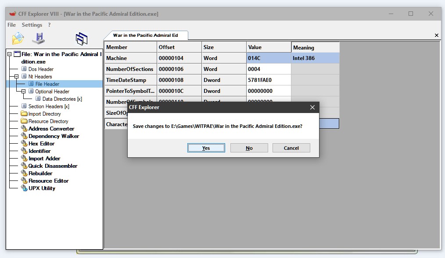
Task: Maximize the CFF Explorer window
Action: pos(411,14)
